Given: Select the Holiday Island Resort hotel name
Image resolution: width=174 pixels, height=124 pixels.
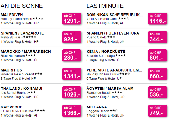Looking at the screenshot, I should [16, 19].
